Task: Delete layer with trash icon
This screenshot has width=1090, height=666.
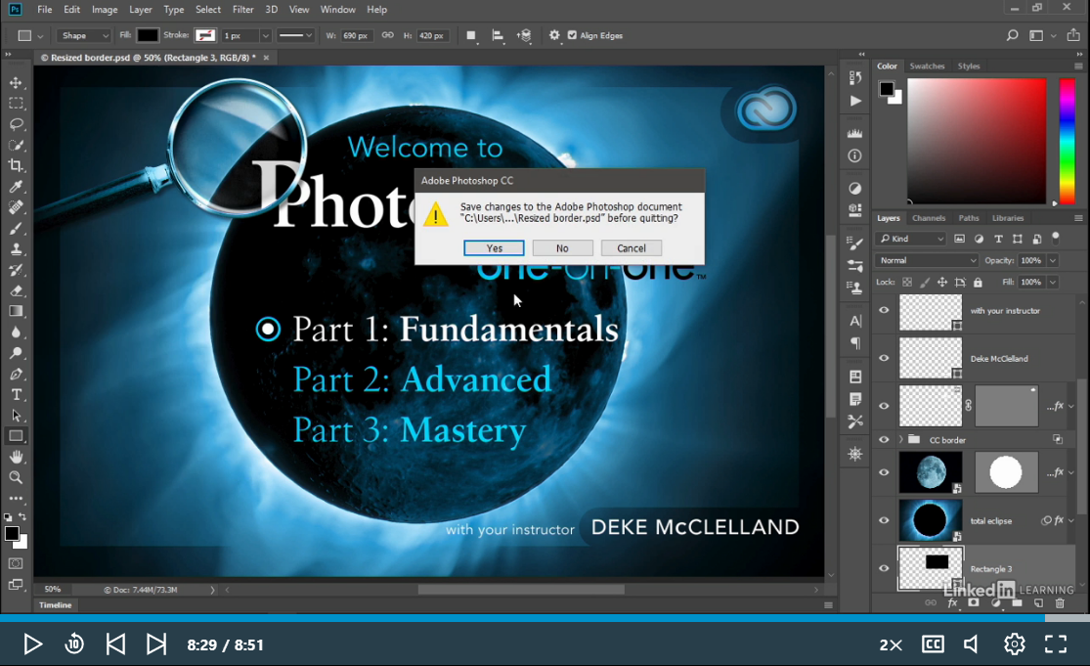Action: click(x=1060, y=603)
